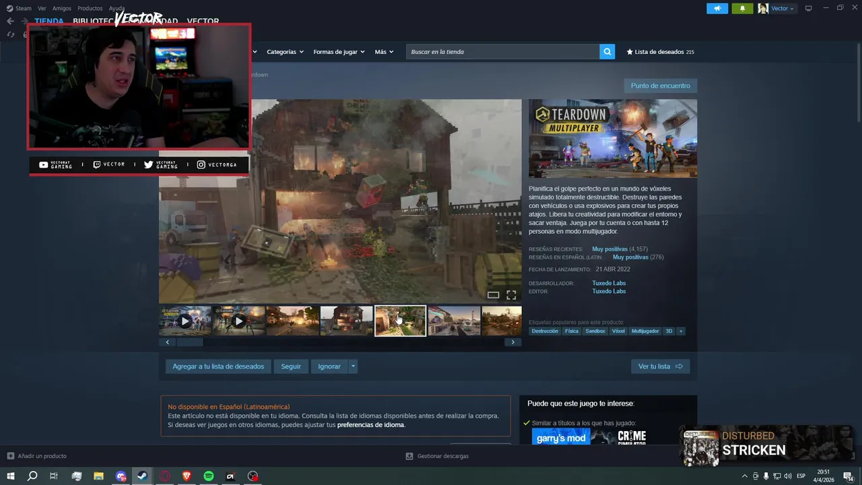Expand the Formas de jugar dropdown
This screenshot has height=485, width=862.
tap(339, 52)
